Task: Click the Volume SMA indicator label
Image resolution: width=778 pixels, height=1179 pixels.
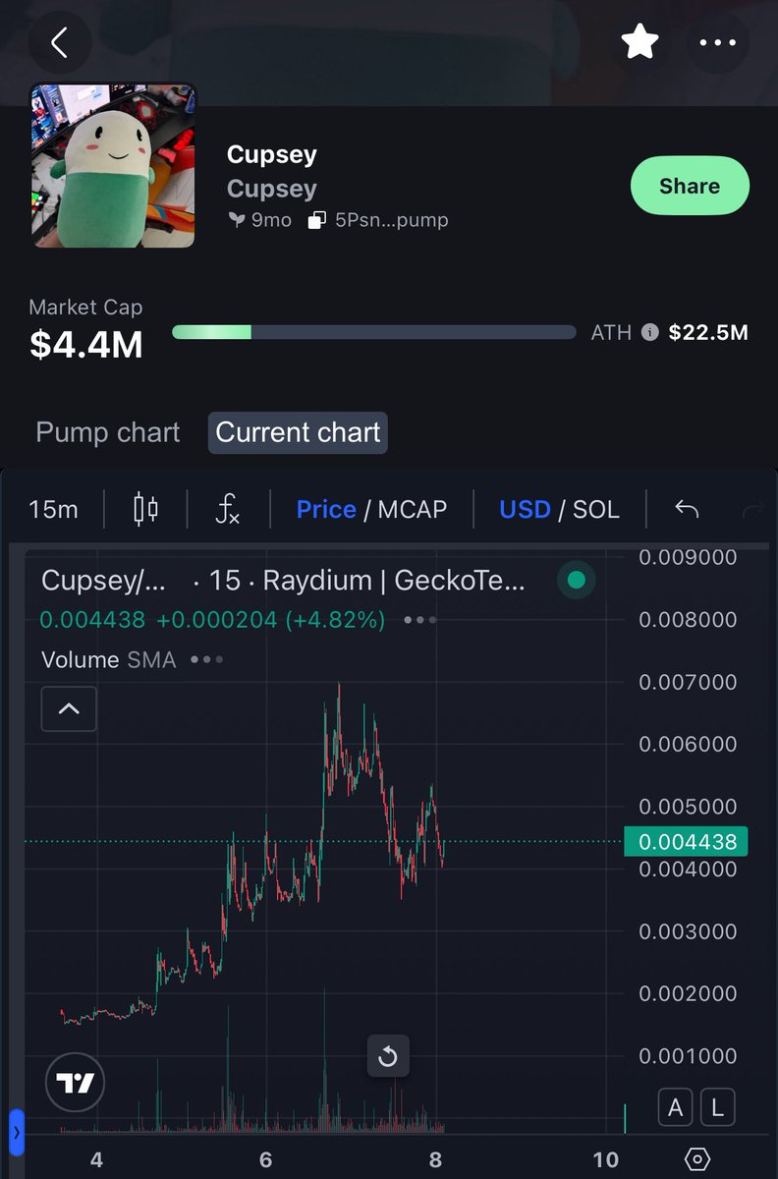Action: click(x=109, y=659)
